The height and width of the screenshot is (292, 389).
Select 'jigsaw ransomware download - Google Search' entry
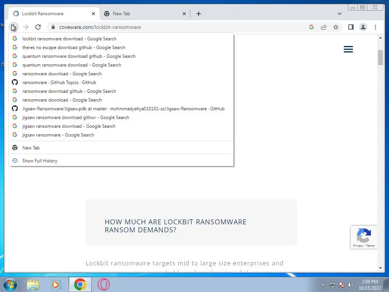121,126
